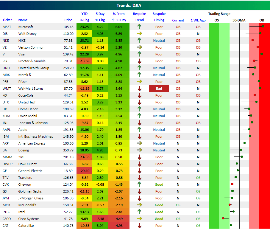Open the MSFT ticker link
Screen dimensions: 270x231
pos(7,27)
